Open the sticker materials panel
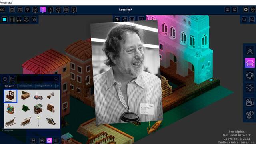 tap(250, 76)
